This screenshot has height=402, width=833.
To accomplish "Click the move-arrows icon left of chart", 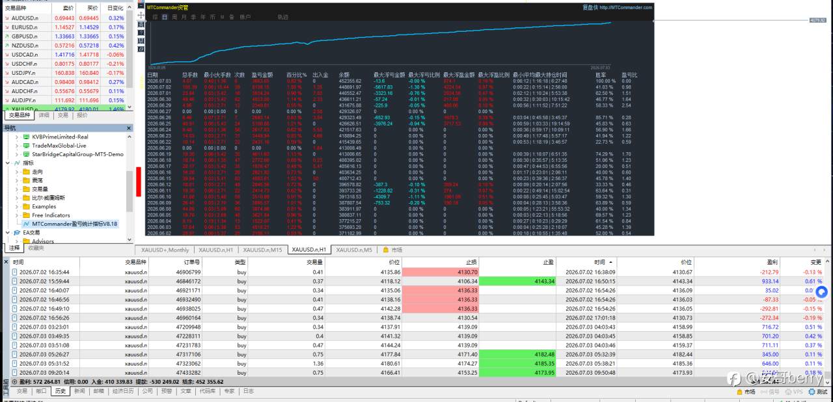I will coord(142,14).
